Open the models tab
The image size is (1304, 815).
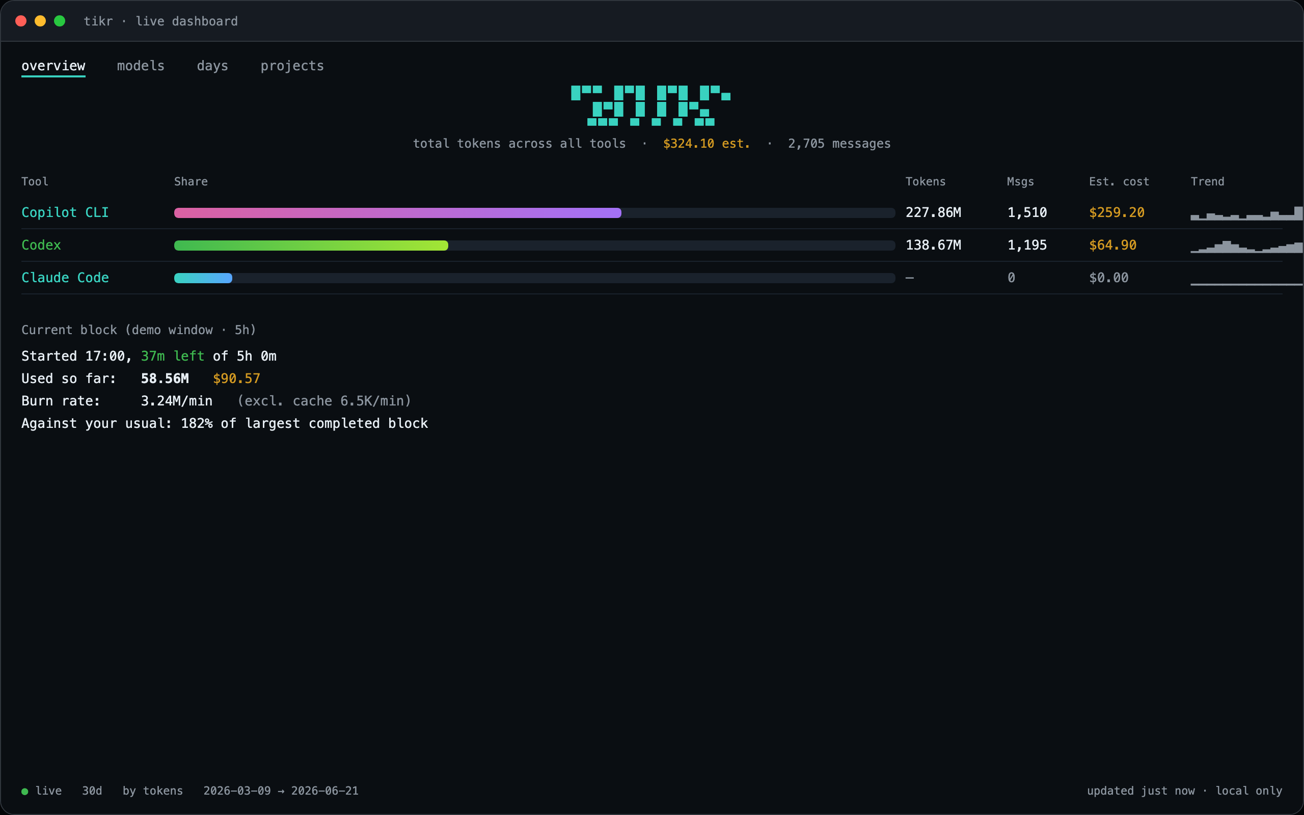tap(141, 66)
